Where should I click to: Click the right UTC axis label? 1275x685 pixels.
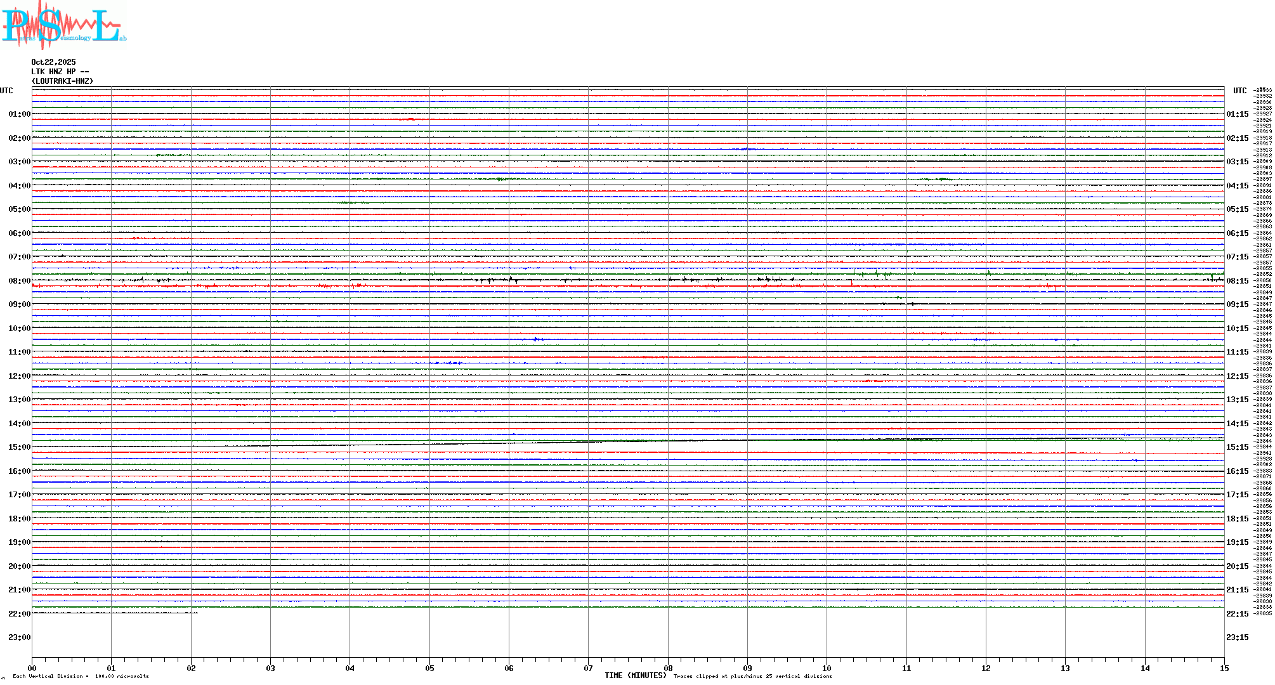(1239, 91)
